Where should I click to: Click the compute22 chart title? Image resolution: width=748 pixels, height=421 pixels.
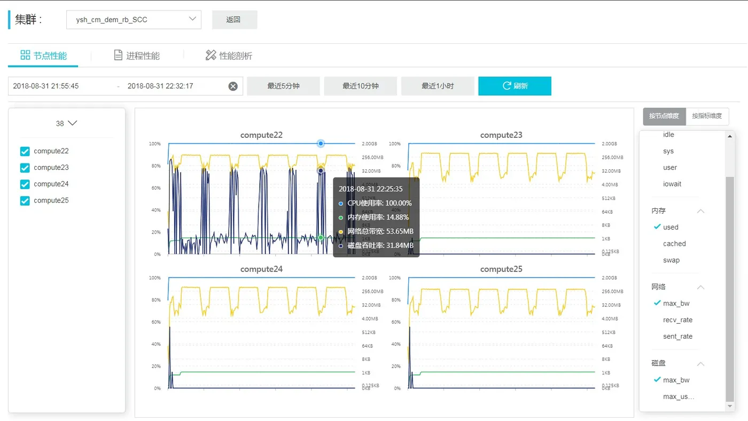point(261,135)
